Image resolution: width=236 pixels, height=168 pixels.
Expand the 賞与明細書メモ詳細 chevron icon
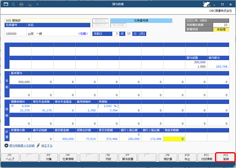pyautogui.click(x=6, y=145)
